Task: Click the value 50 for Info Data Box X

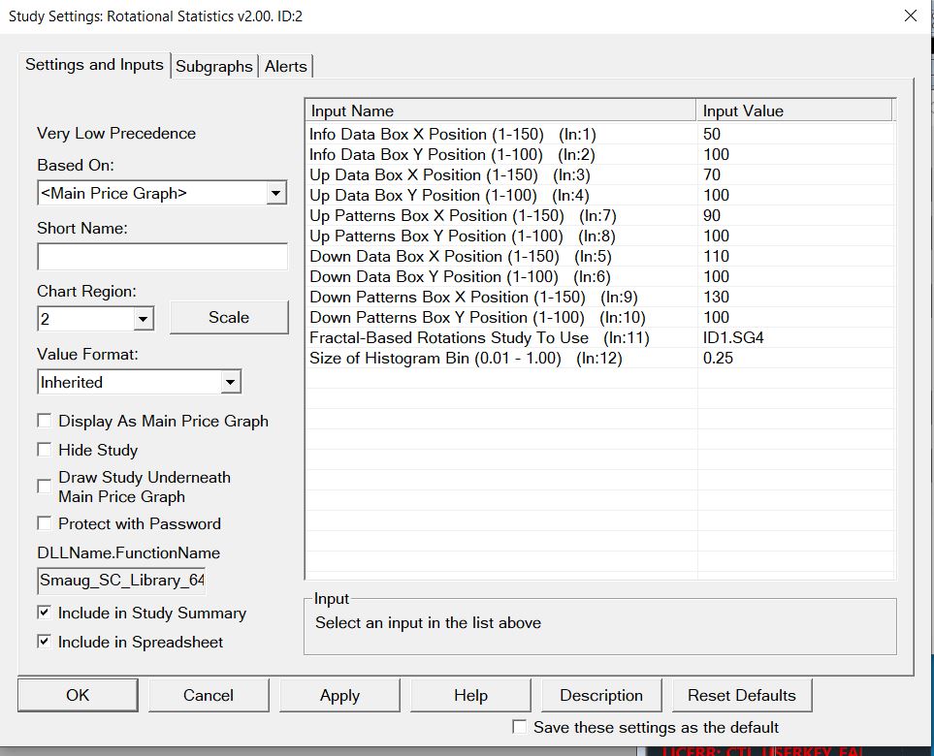Action: (712, 134)
